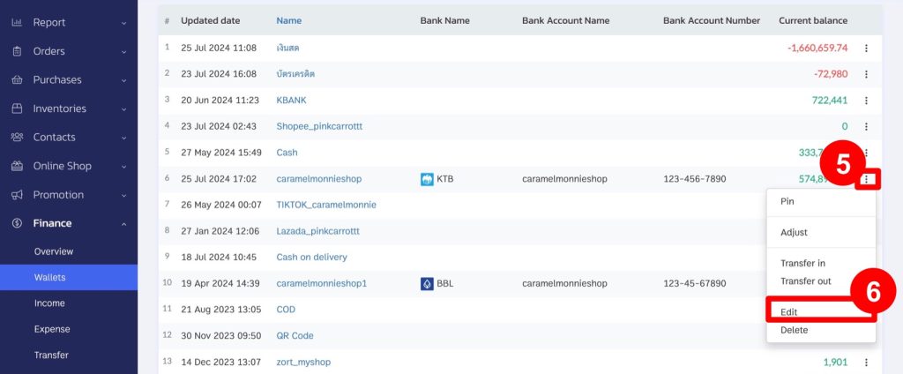Open three-dot menu for zort_myshop row
This screenshot has height=374, width=903.
866,363
